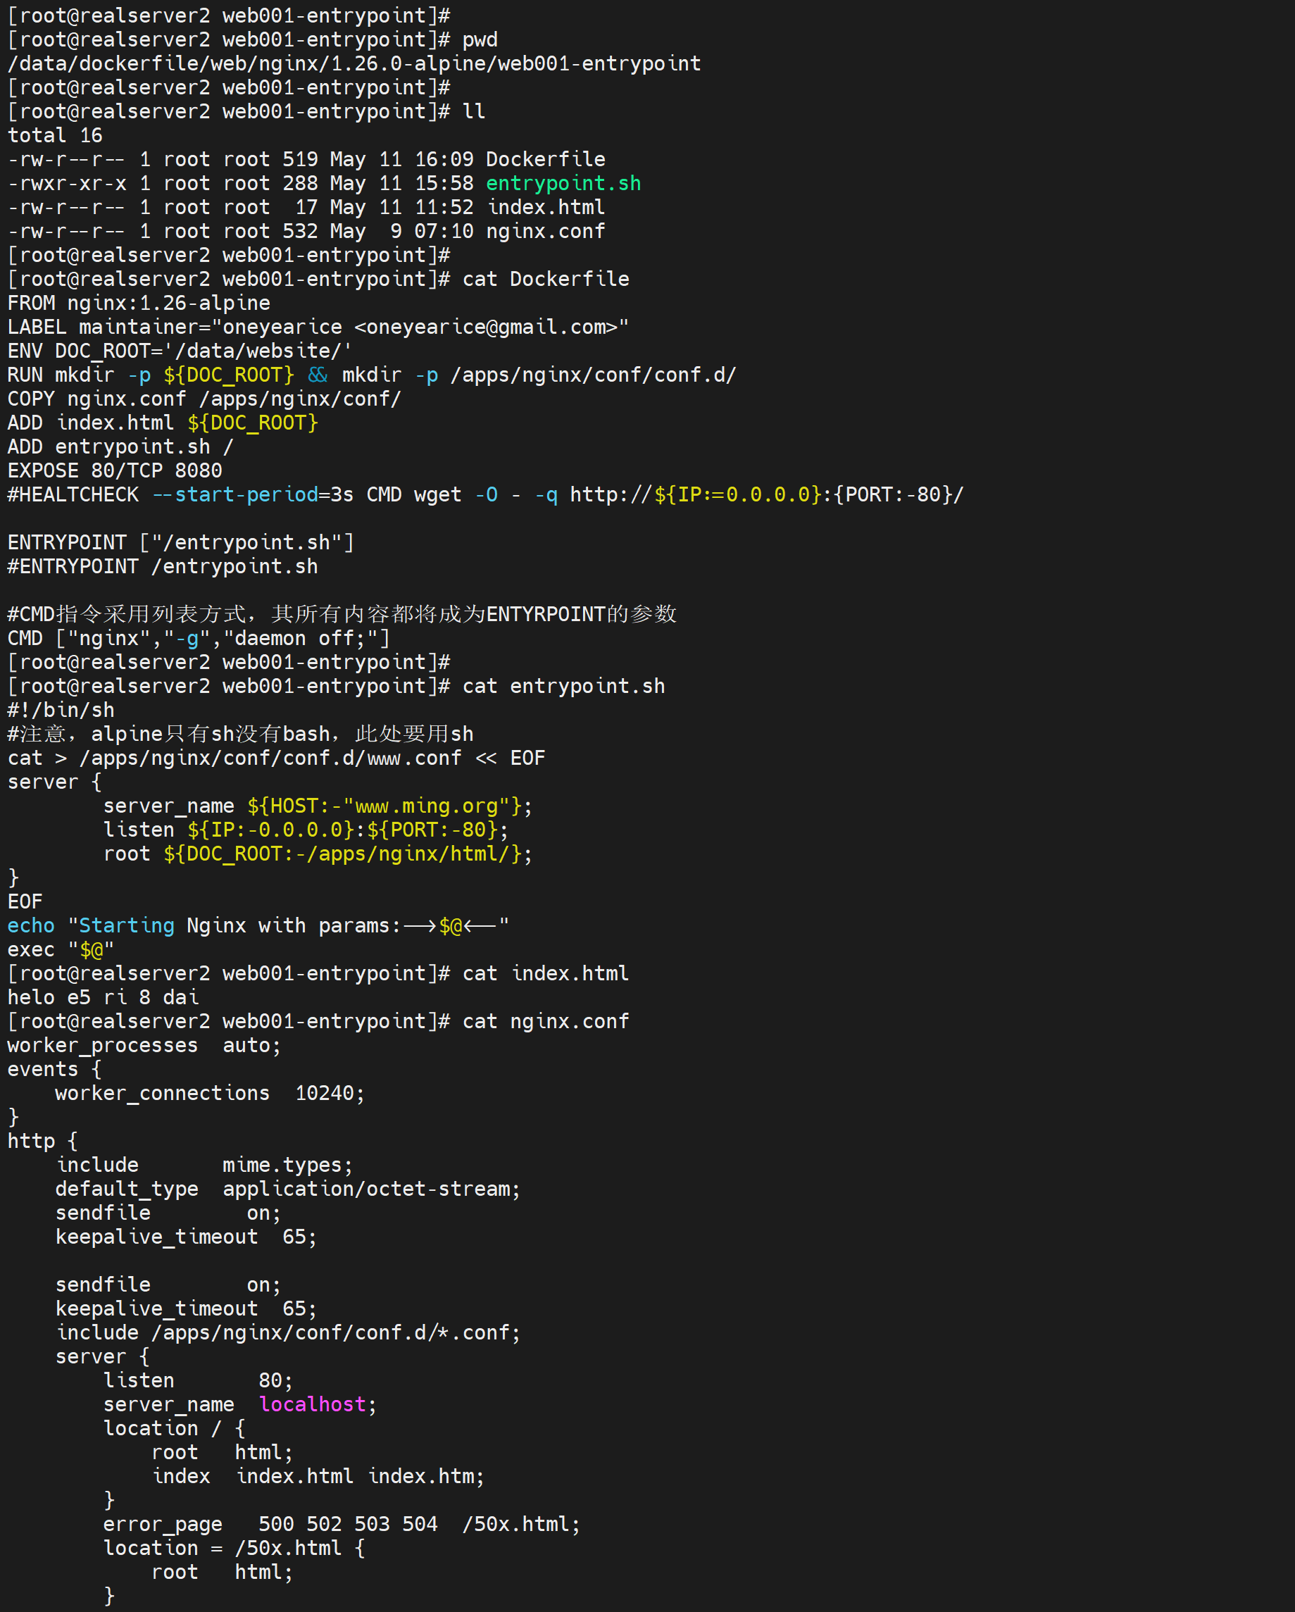Click the worker_connections 10240 setting
The width and height of the screenshot is (1295, 1612).
(209, 1092)
